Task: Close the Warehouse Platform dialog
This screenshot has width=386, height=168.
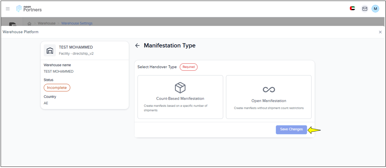Action: click(x=380, y=32)
